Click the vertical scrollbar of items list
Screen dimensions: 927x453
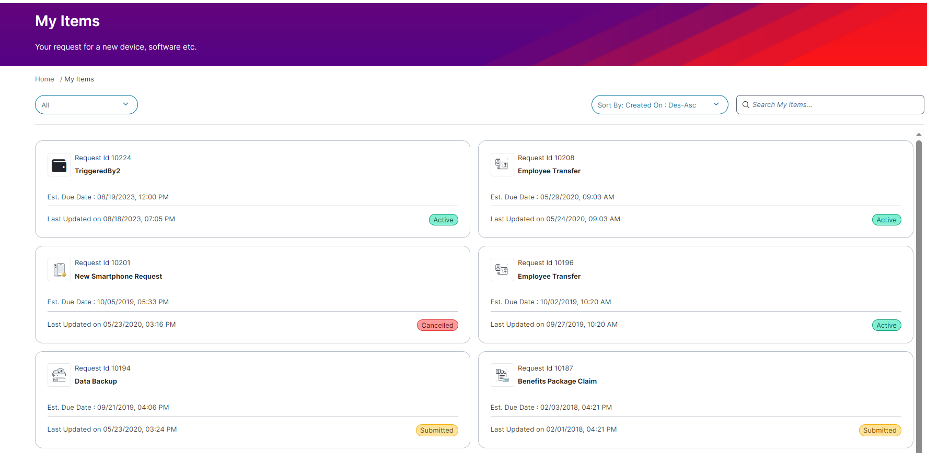pyautogui.click(x=919, y=292)
